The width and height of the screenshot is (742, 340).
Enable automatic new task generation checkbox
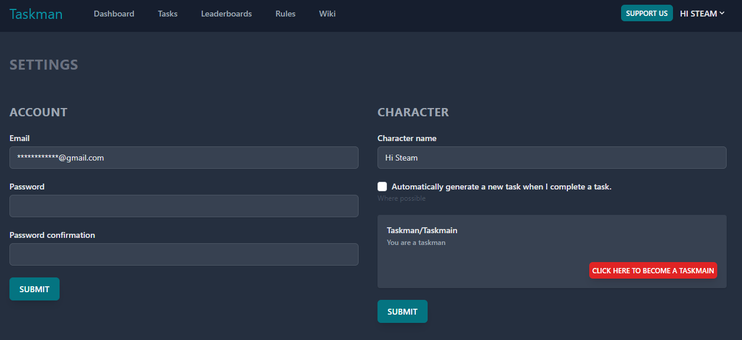click(382, 187)
